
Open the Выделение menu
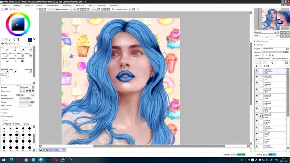pos(53,5)
